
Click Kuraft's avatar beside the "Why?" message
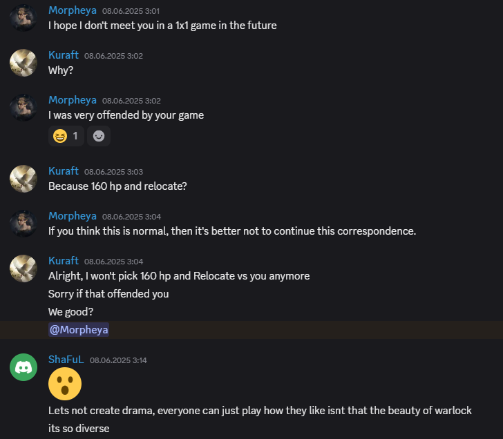pos(23,62)
